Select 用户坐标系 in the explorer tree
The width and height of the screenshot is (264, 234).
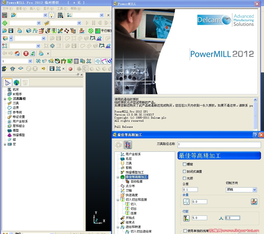[20, 121]
